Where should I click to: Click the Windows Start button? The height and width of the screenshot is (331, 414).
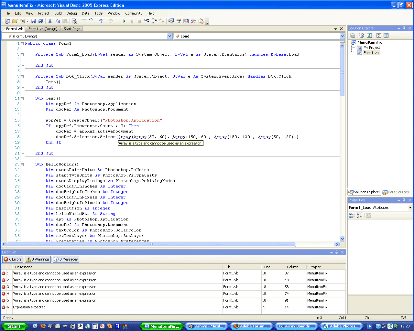click(x=14, y=326)
